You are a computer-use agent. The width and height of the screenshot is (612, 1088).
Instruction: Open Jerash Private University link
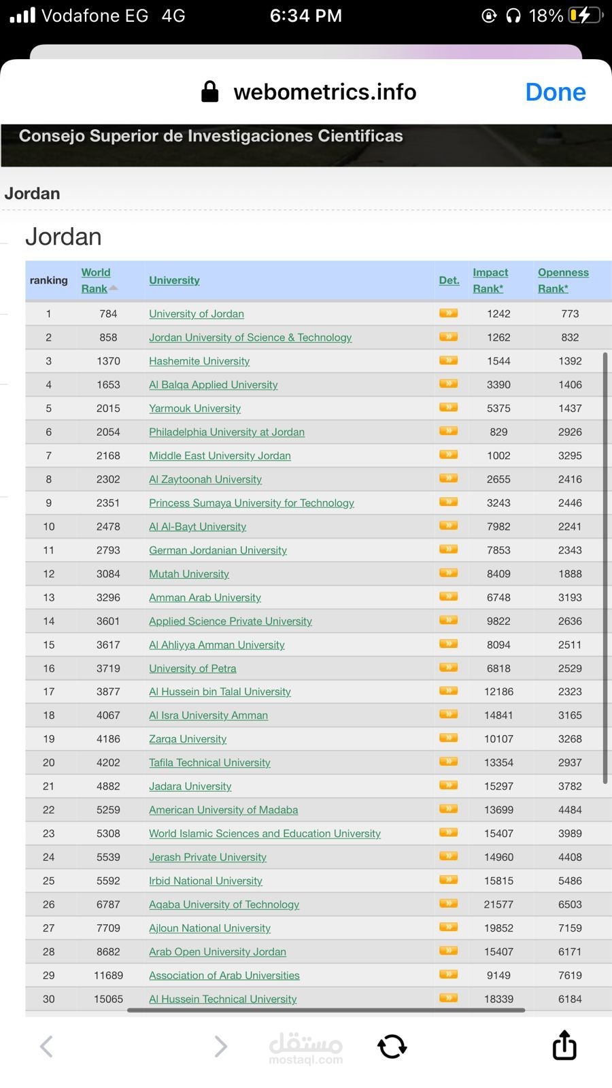(x=207, y=857)
